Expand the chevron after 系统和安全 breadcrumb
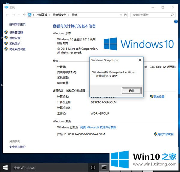Screen dimensions: 180x172 [69, 15]
